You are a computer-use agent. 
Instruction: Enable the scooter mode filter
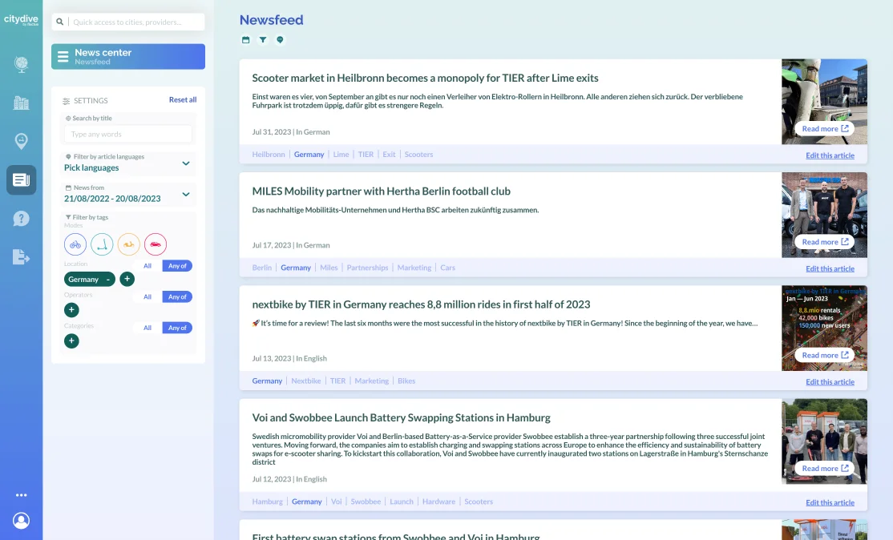[x=102, y=244]
